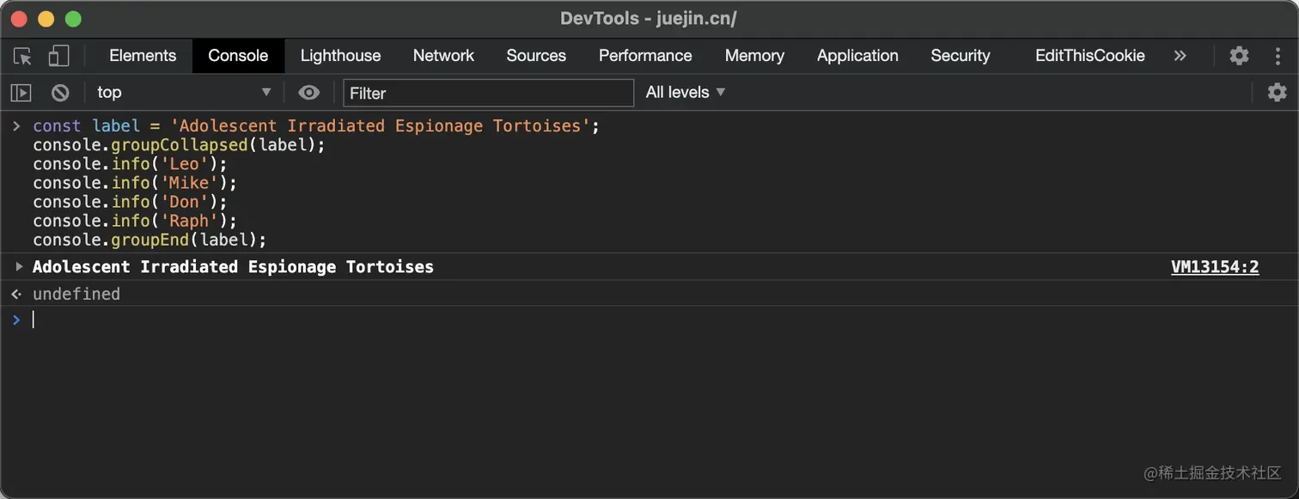
Task: Click the console.info('Leo') line
Action: [131, 164]
